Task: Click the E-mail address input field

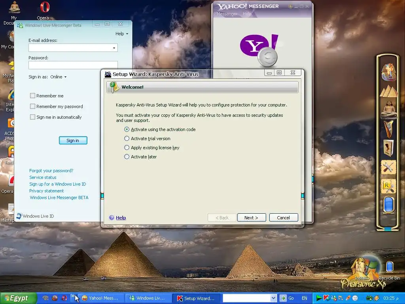Action: (x=73, y=48)
